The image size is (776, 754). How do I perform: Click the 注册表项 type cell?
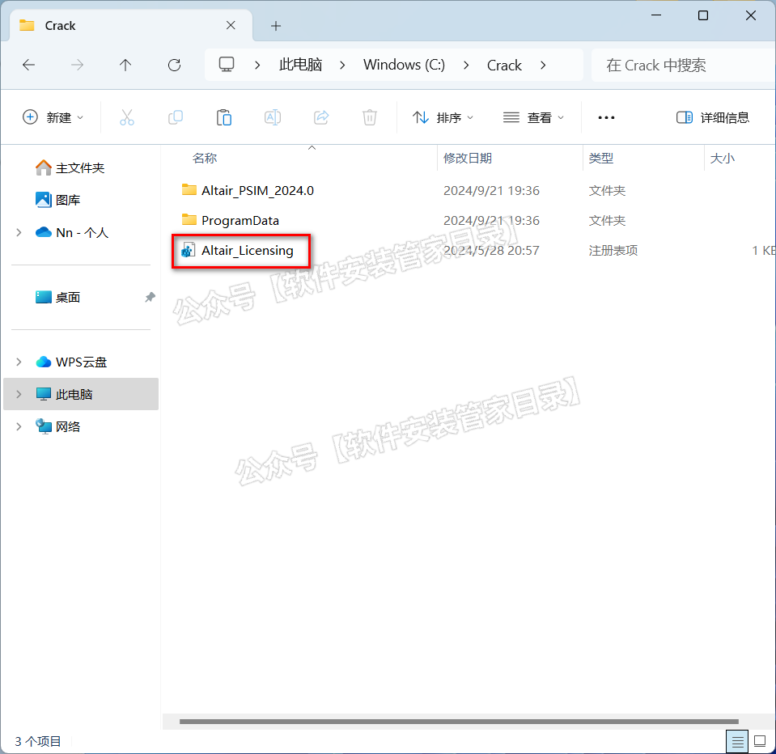click(613, 250)
